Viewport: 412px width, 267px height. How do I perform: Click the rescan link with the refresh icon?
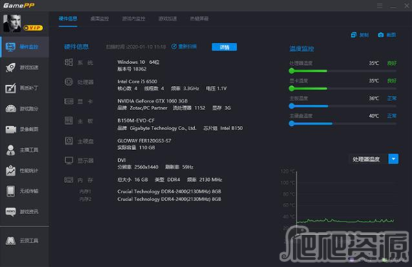[184, 47]
